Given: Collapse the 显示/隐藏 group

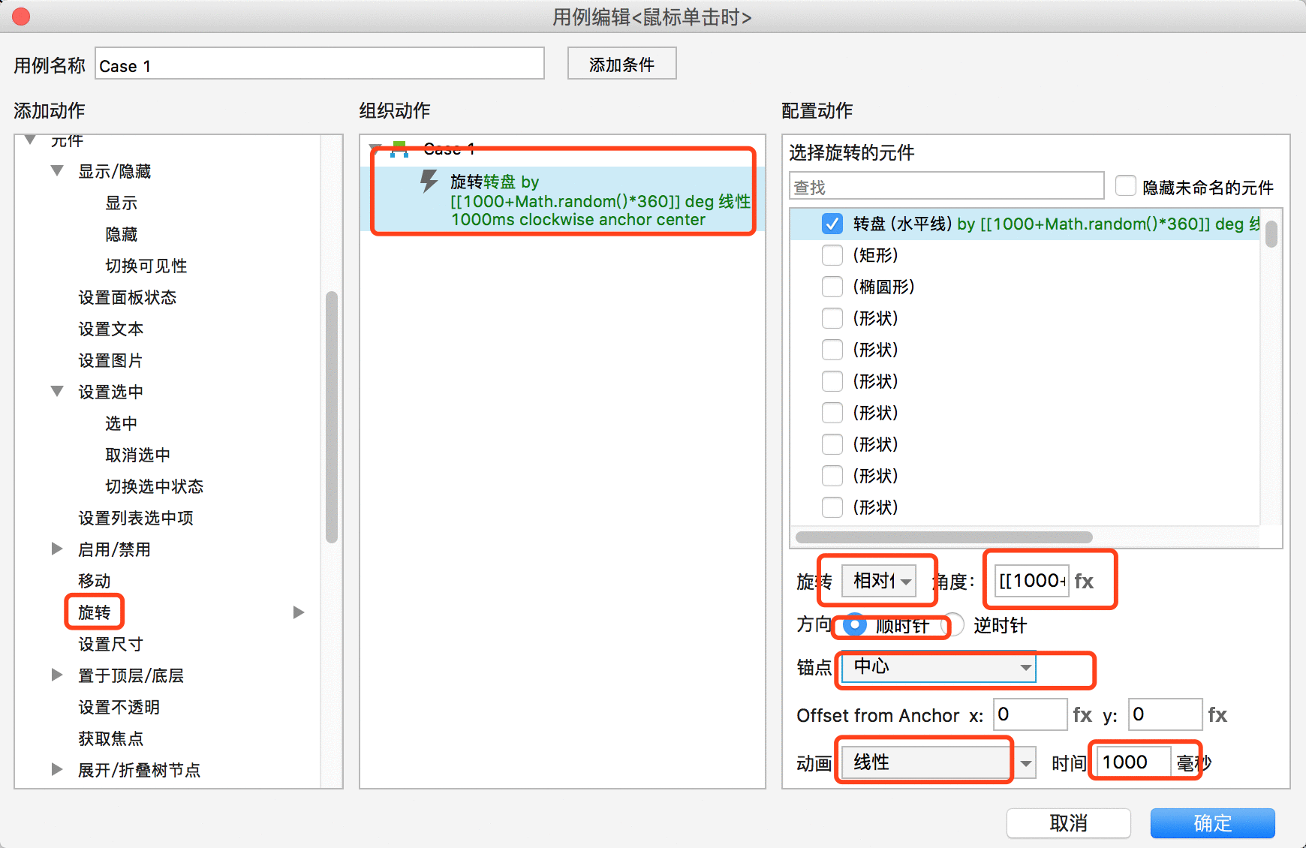Looking at the screenshot, I should (57, 170).
